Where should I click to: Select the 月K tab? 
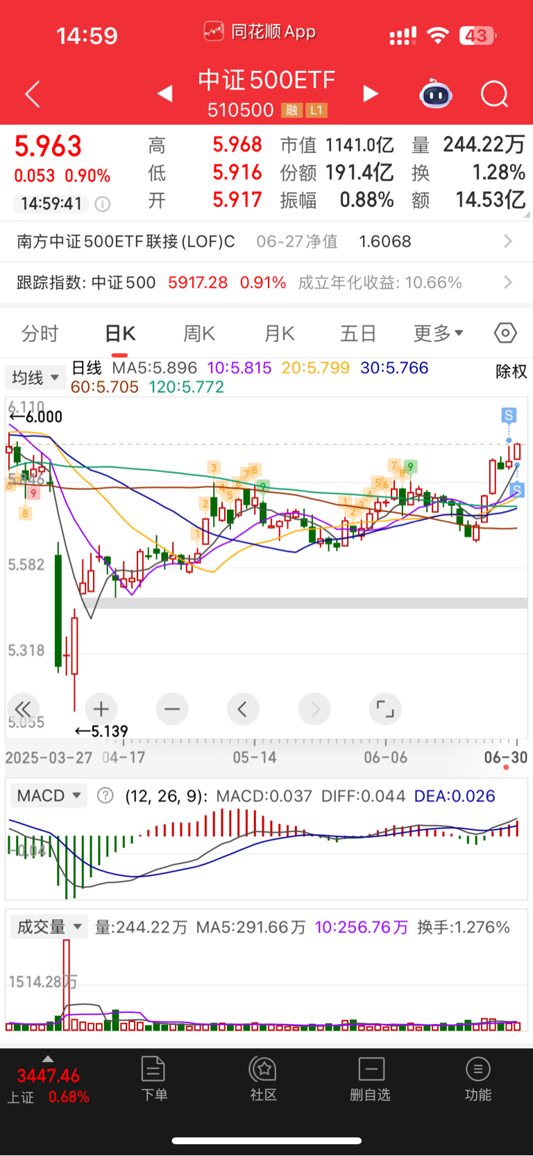click(280, 334)
